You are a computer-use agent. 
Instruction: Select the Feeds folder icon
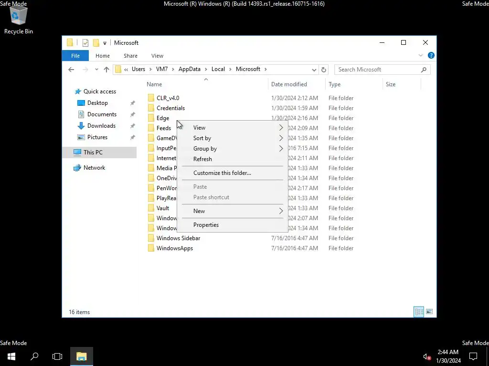151,128
